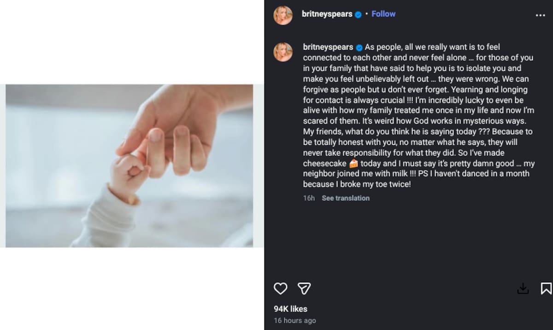Click britneyspears username at the caption start
This screenshot has width=553, height=330.
[329, 47]
